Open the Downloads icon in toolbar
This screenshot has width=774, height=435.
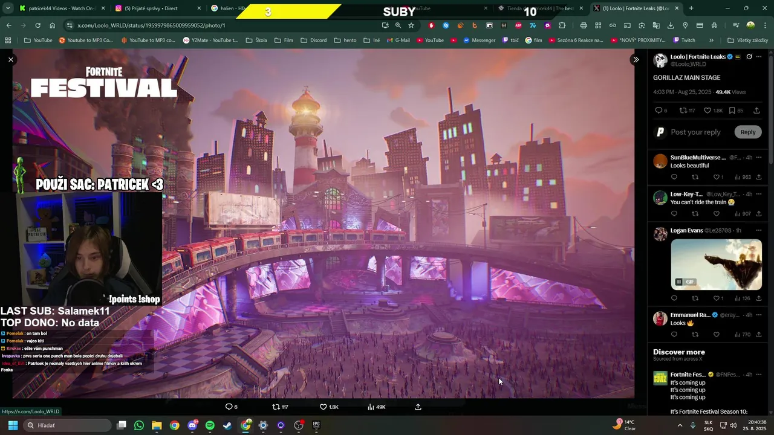tap(671, 25)
